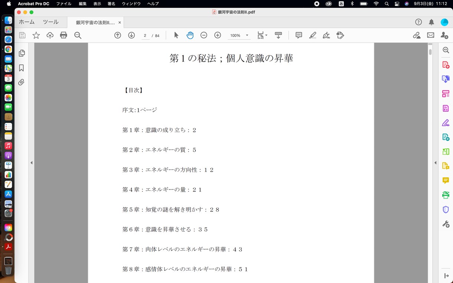
Task: Open the find text magnifier tool
Action: (x=78, y=35)
